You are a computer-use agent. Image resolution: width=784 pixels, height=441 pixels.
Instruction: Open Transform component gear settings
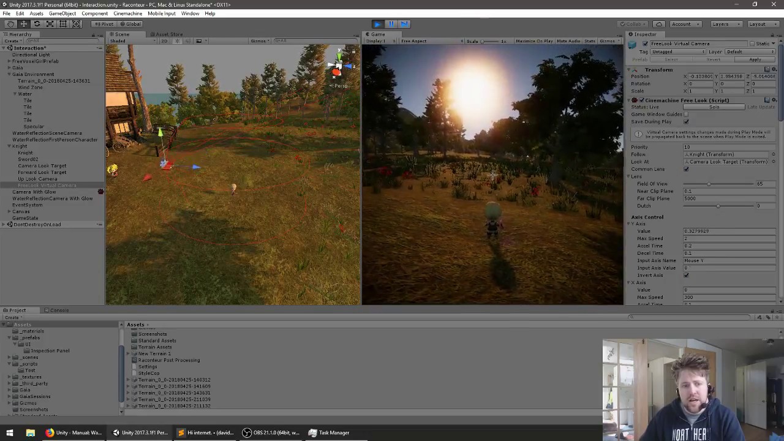[x=774, y=70]
